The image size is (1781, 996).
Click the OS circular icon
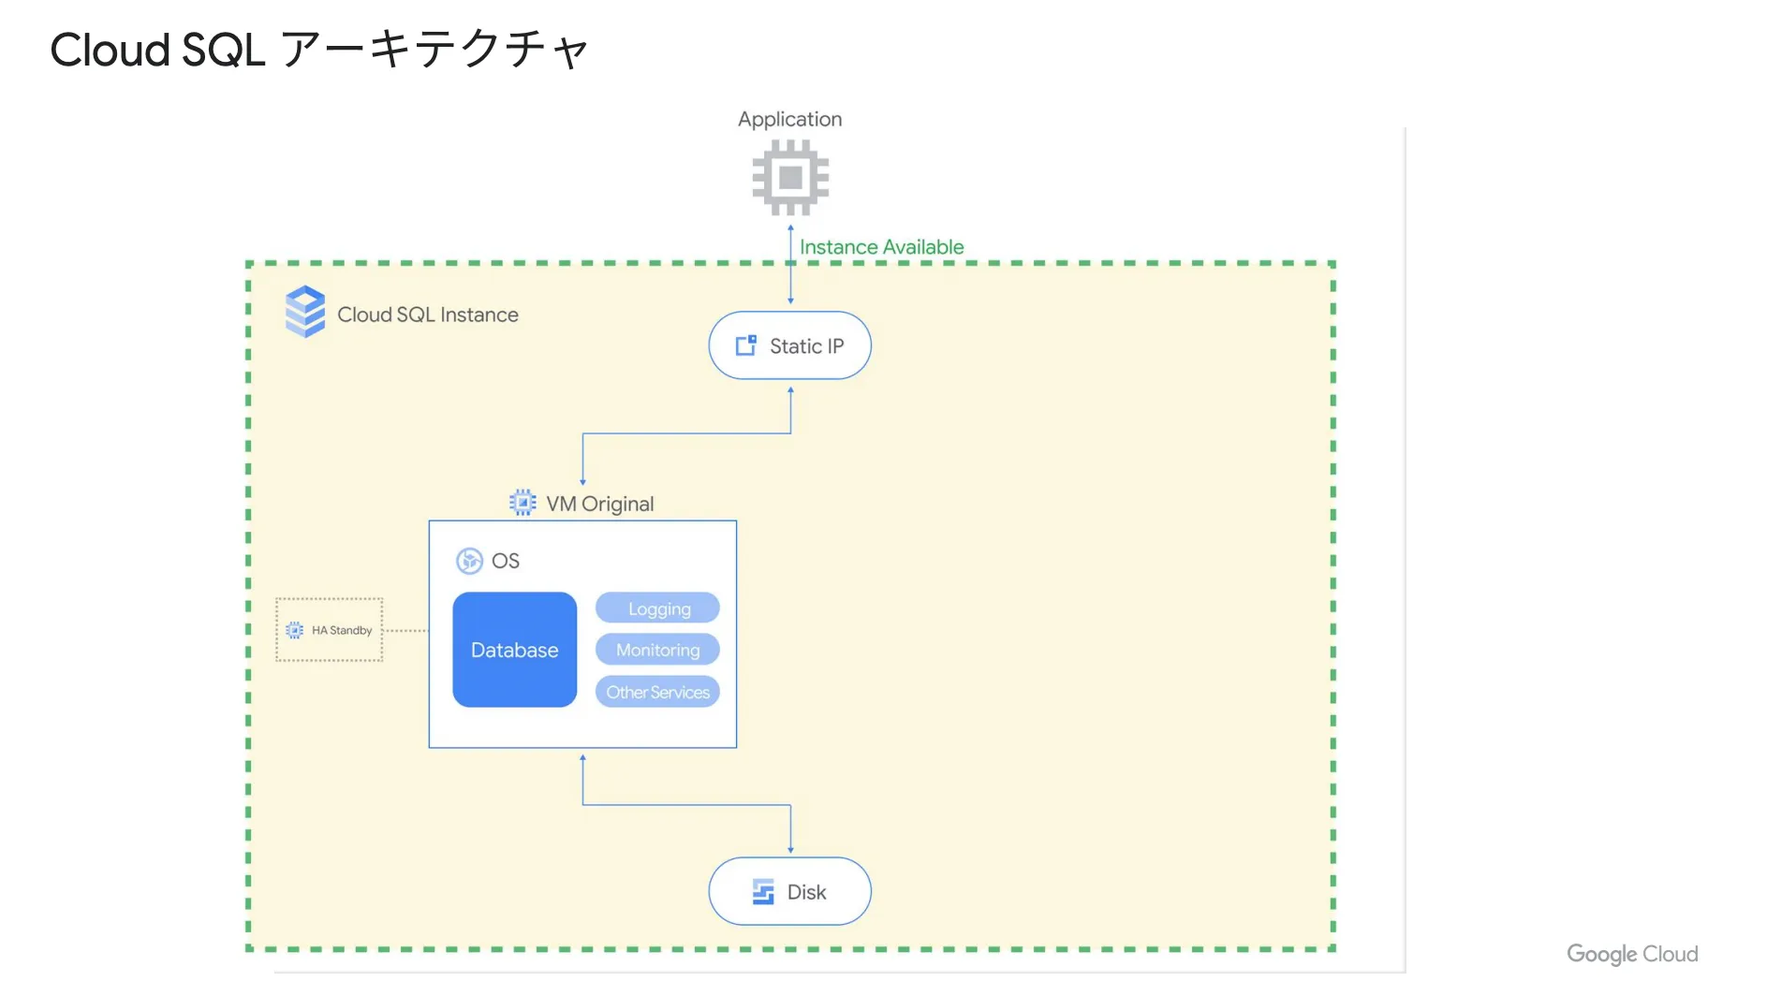[x=469, y=561]
